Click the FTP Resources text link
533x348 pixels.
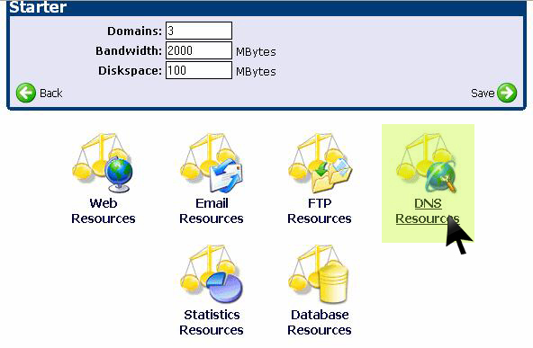click(320, 210)
